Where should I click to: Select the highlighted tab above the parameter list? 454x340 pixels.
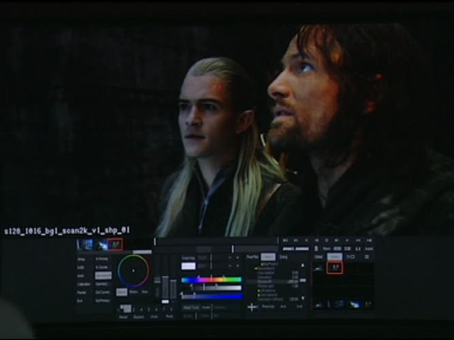(x=268, y=257)
